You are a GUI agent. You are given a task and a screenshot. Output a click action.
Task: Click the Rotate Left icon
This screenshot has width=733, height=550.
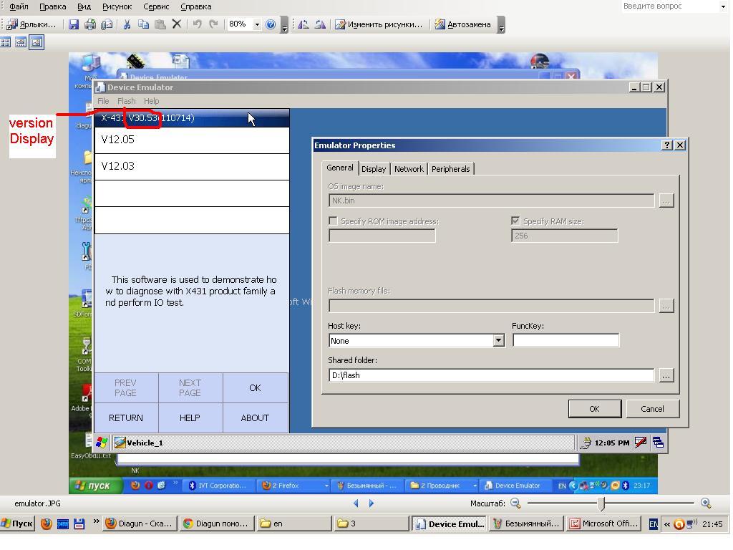click(304, 24)
